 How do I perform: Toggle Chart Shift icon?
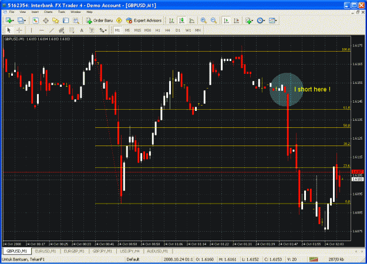click(237, 21)
